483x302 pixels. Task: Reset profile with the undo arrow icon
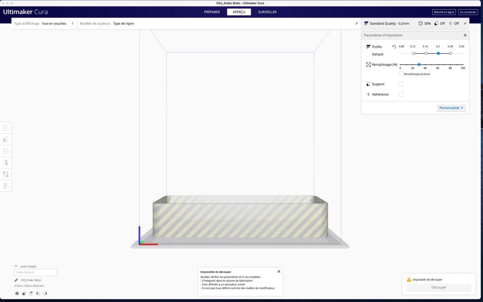click(x=394, y=47)
